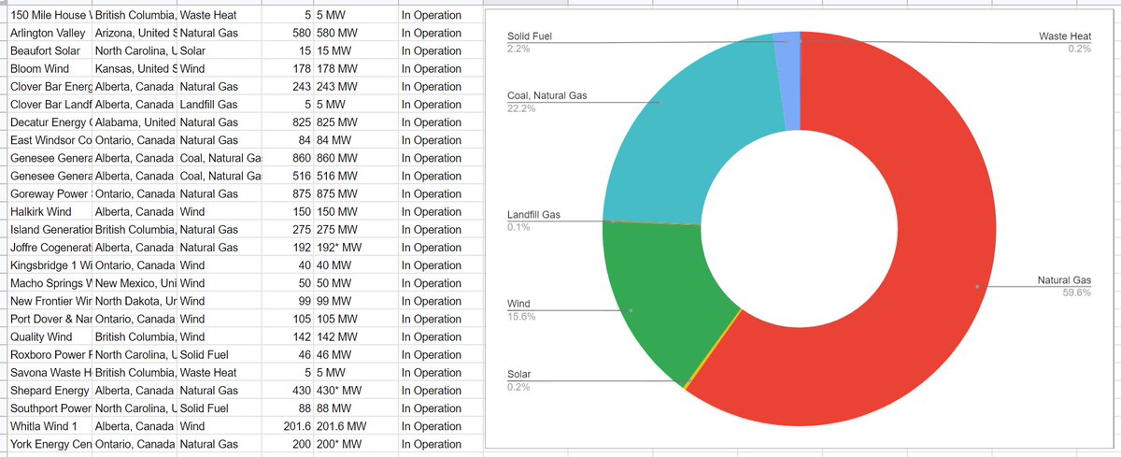Click the Natural Gas chart label
Screen dimensions: 1121x457
(x=1064, y=280)
